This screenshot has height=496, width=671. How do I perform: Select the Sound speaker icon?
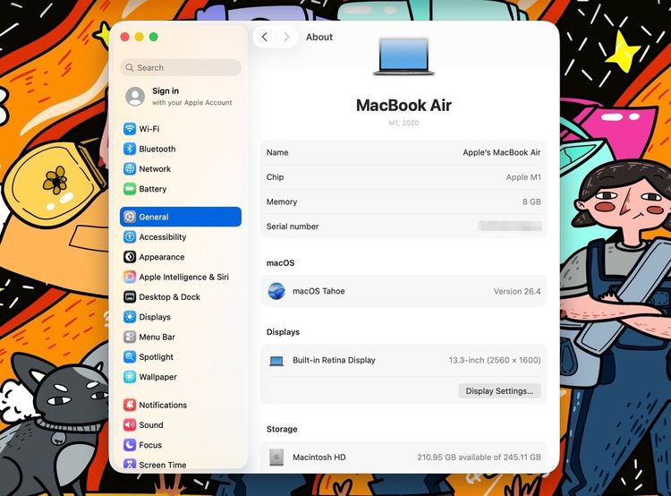pos(130,425)
